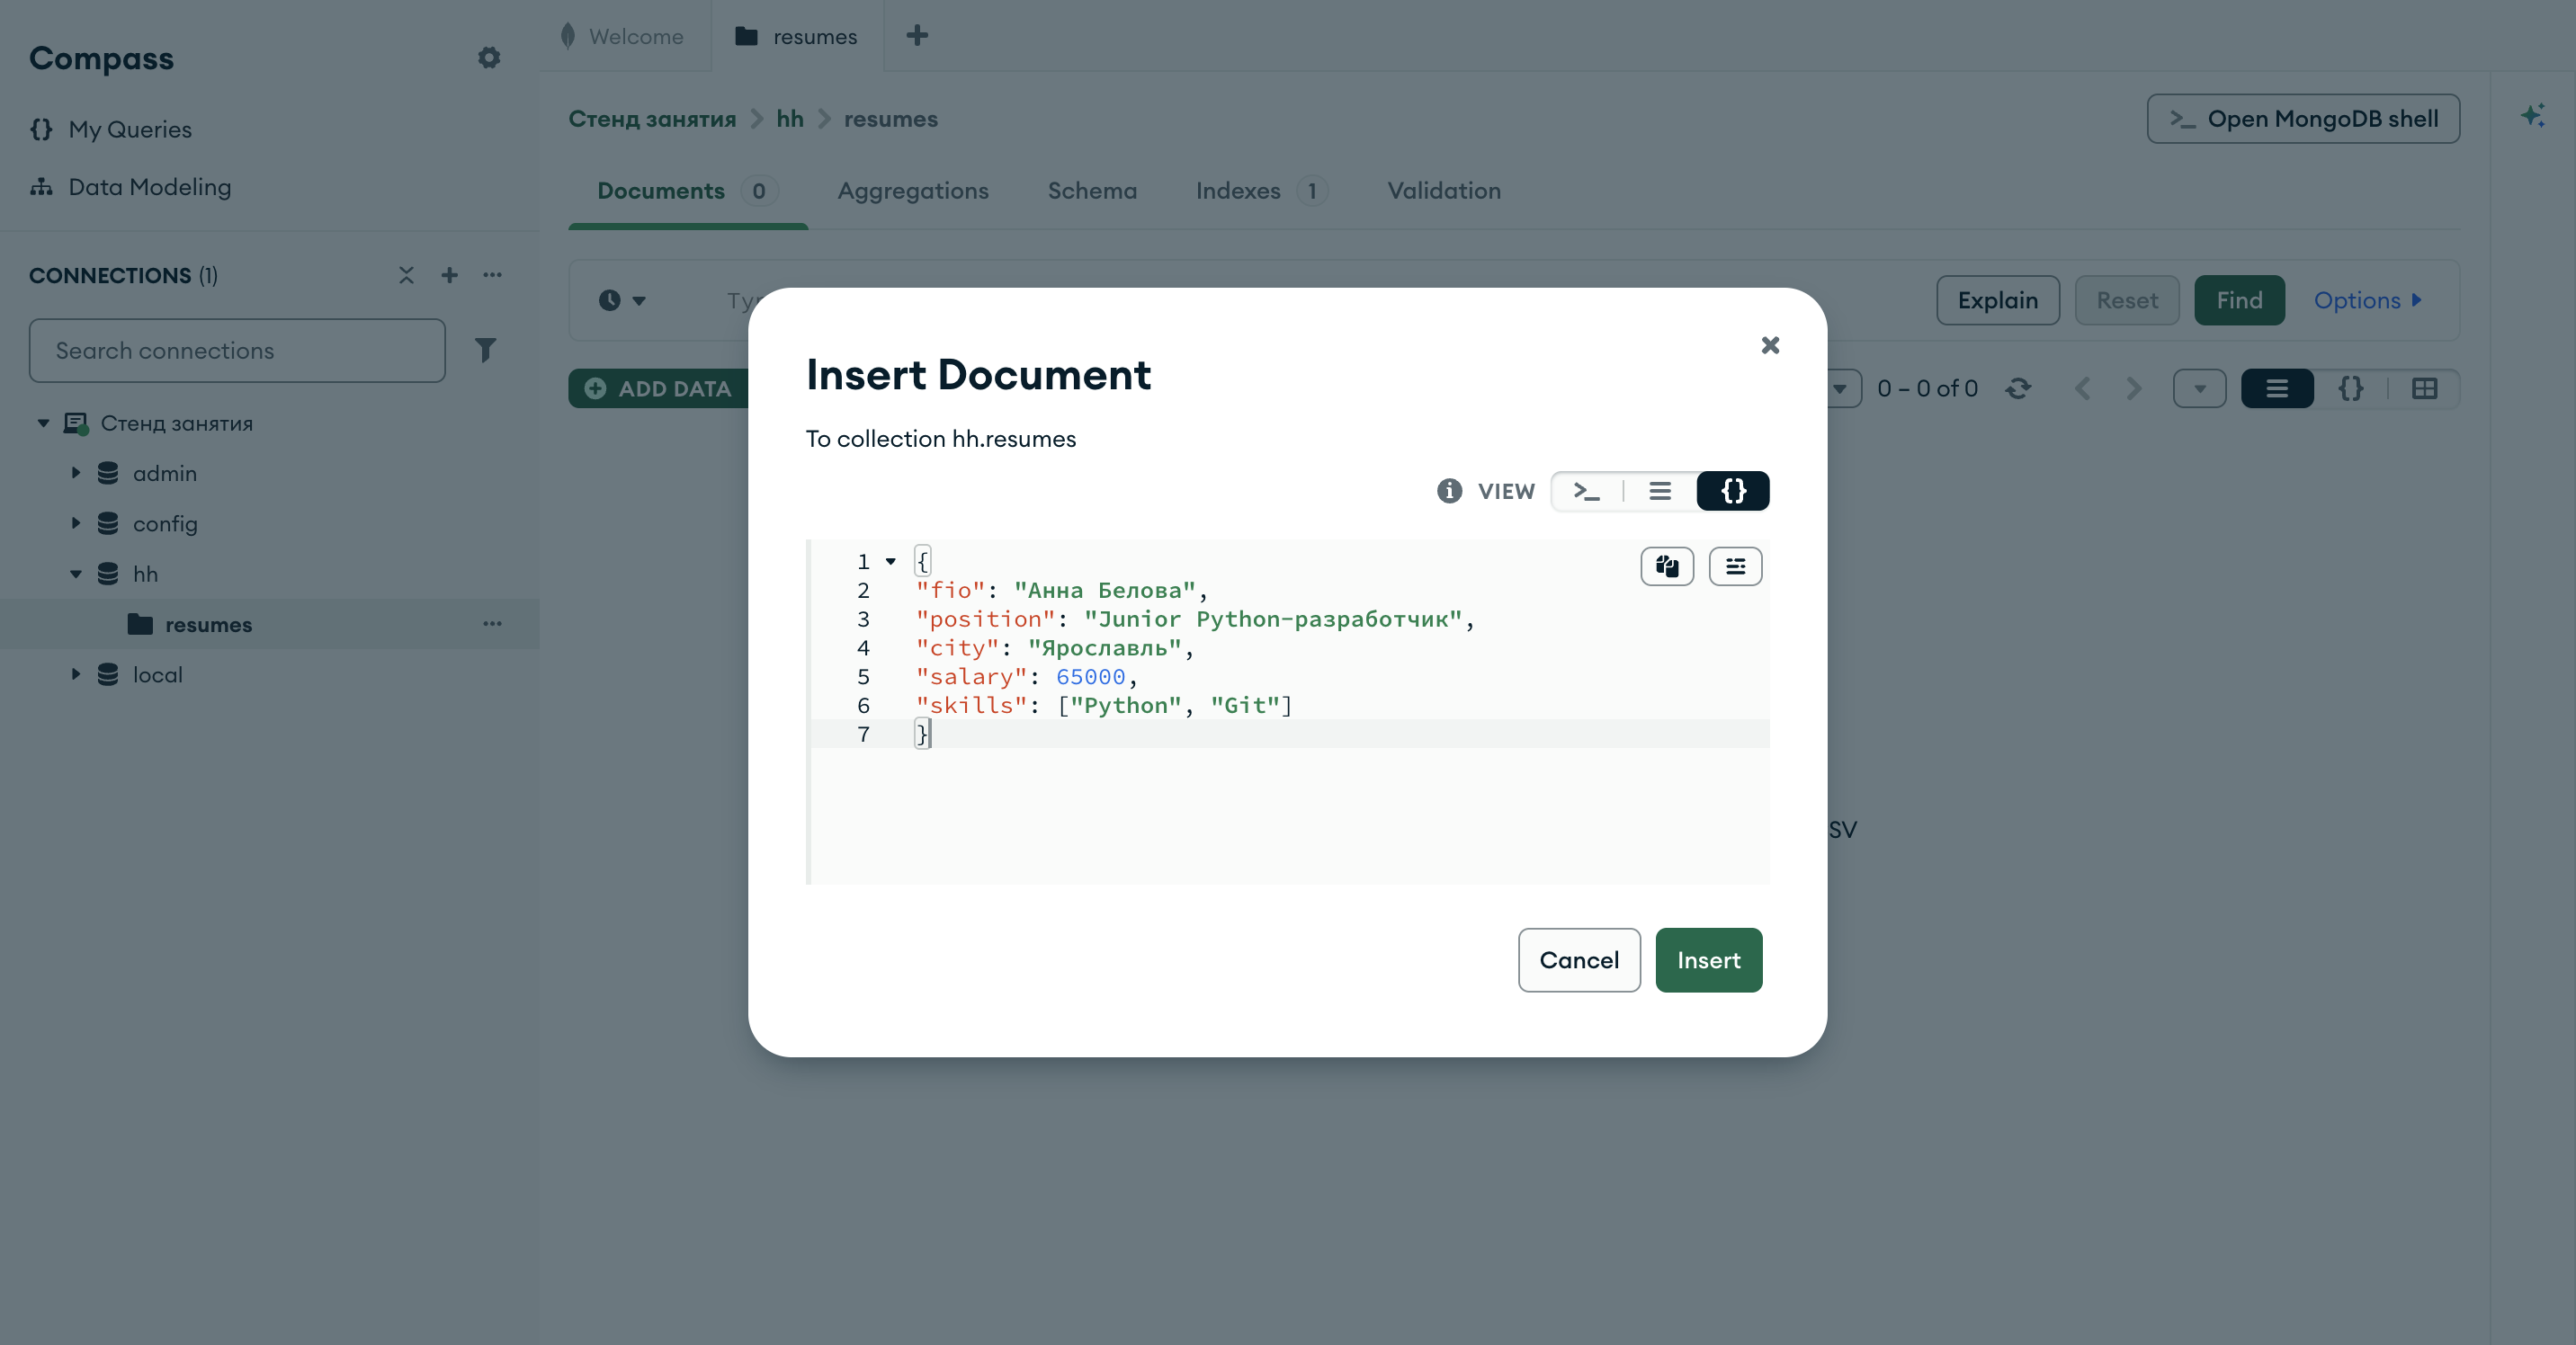The width and height of the screenshot is (2576, 1345).
Task: Open the Documents tab
Action: pyautogui.click(x=688, y=191)
